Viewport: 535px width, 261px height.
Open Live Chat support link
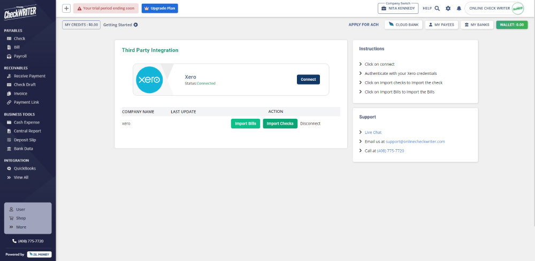[373, 132]
